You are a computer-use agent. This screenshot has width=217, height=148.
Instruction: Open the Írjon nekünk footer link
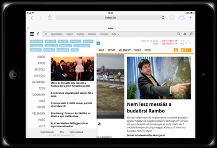click(76, 132)
